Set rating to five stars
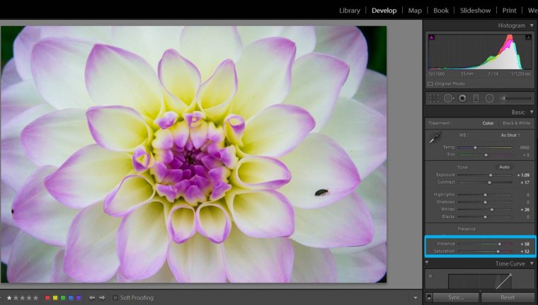The width and height of the screenshot is (538, 305). tap(35, 298)
